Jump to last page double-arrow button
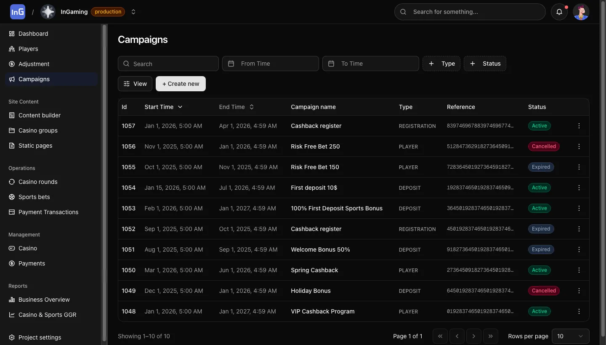The image size is (606, 345). click(x=491, y=336)
